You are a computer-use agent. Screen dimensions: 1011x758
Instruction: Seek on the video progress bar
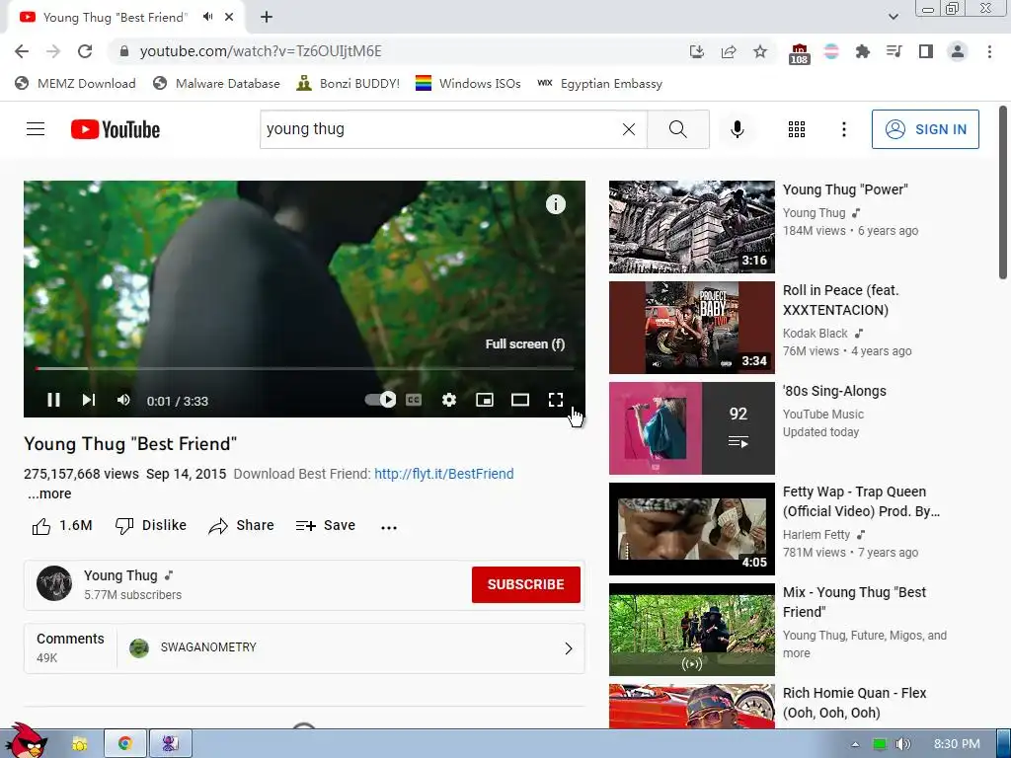304,369
